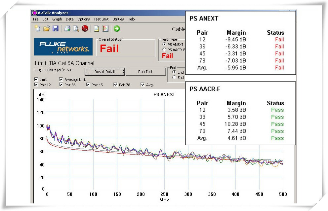Open print preview magnifier icon
Viewport: 328px width, 211px height.
coord(76,28)
